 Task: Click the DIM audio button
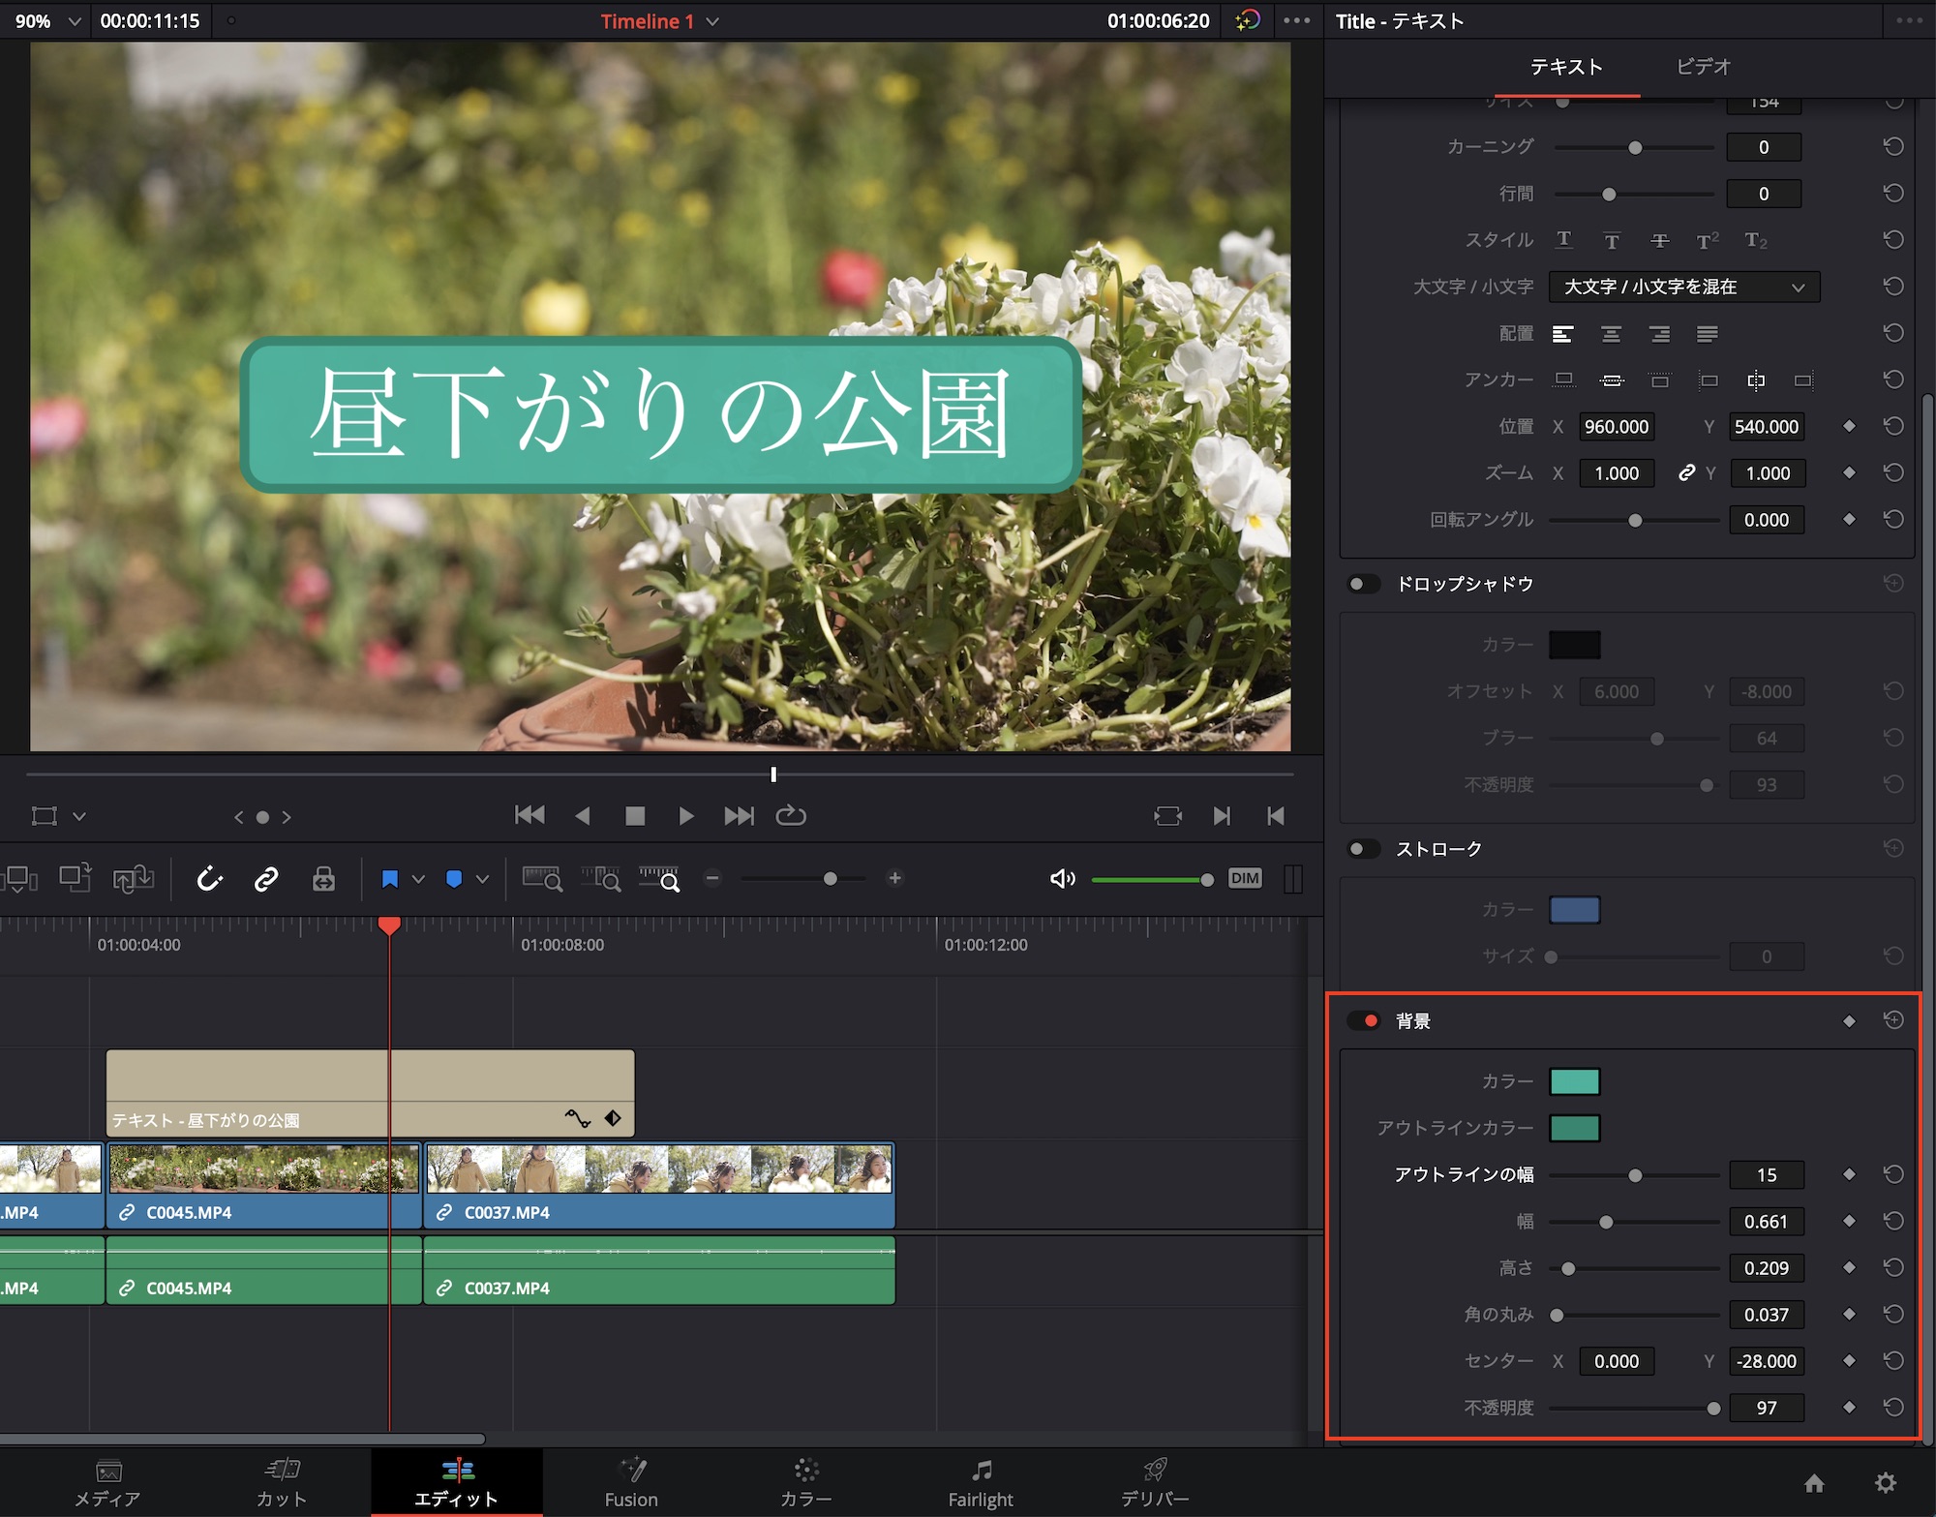click(1245, 879)
